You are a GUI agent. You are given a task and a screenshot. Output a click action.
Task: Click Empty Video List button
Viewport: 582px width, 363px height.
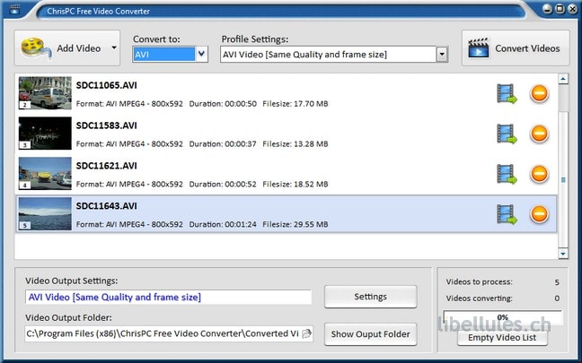click(x=502, y=337)
